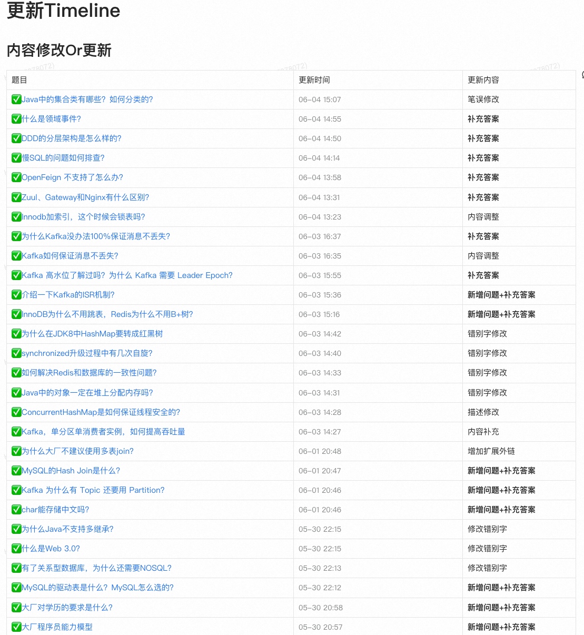Click the green check next to ConcurrentHashMap question

click(x=16, y=412)
